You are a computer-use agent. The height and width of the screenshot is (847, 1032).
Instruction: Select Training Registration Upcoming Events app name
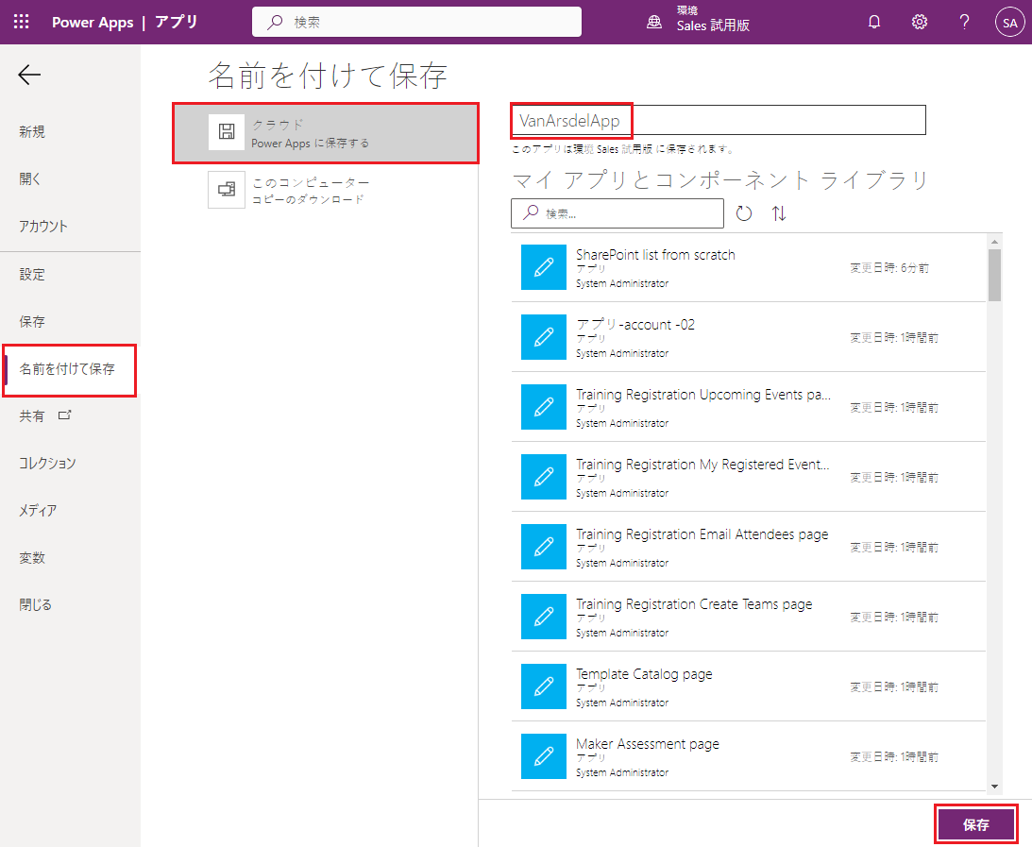click(x=703, y=394)
